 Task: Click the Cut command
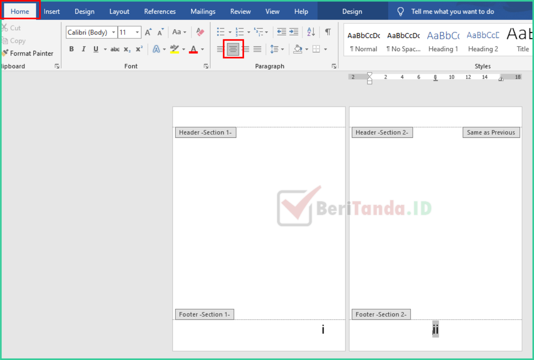[x=11, y=28]
